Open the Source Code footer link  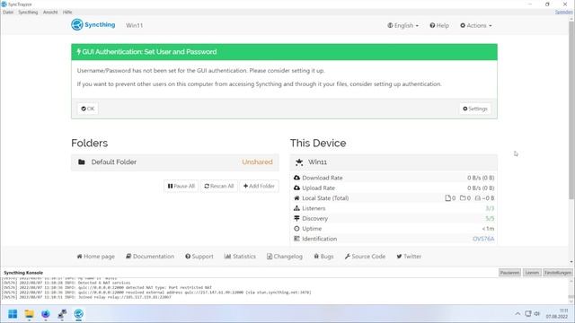(x=365, y=257)
